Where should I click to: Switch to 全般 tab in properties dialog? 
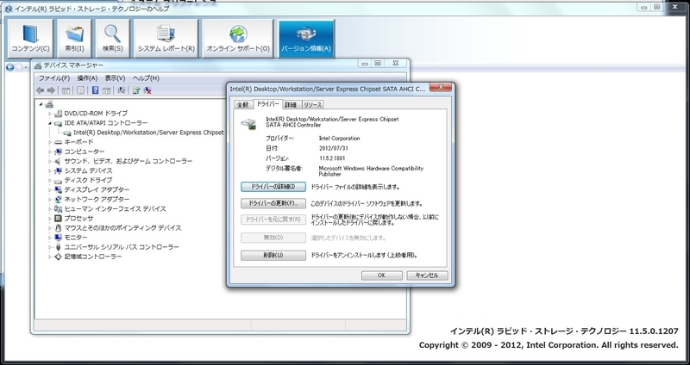(x=243, y=105)
